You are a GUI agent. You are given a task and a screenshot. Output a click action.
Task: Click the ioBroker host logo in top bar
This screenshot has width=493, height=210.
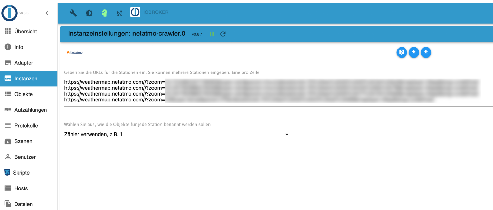135,12
